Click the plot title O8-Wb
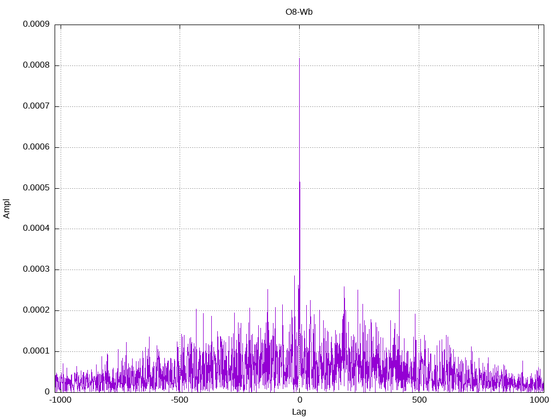This screenshot has height=419, width=559. click(x=299, y=12)
